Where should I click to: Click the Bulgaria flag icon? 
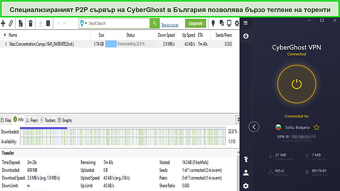click(x=278, y=128)
